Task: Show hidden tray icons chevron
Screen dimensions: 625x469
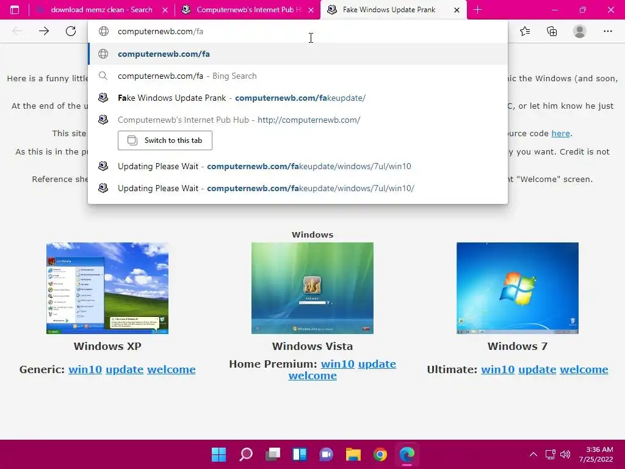Action: (533, 454)
